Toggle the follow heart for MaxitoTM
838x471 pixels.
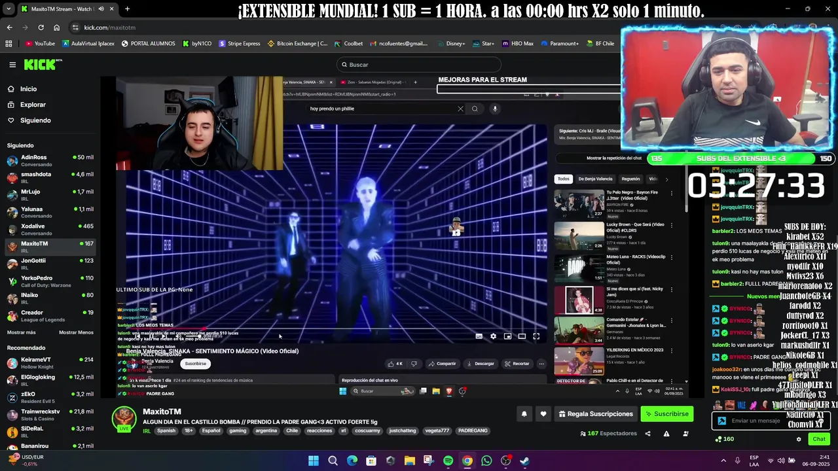(543, 413)
